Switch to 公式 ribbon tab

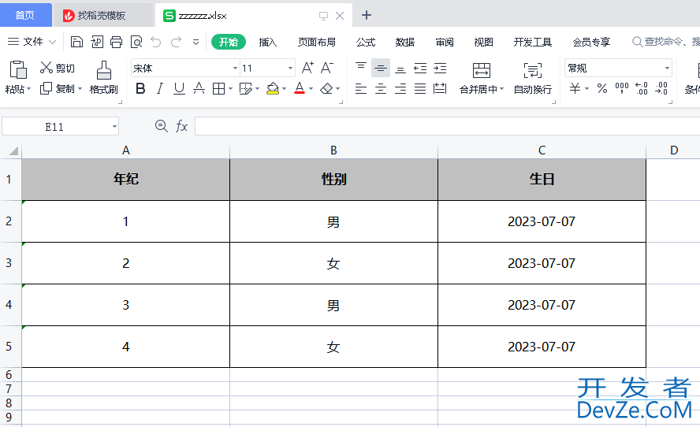(366, 42)
